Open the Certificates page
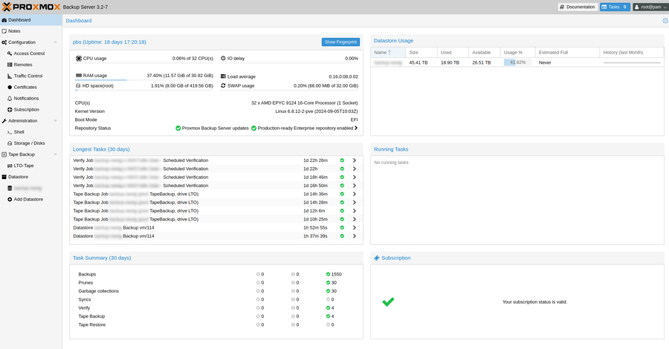 click(x=25, y=87)
